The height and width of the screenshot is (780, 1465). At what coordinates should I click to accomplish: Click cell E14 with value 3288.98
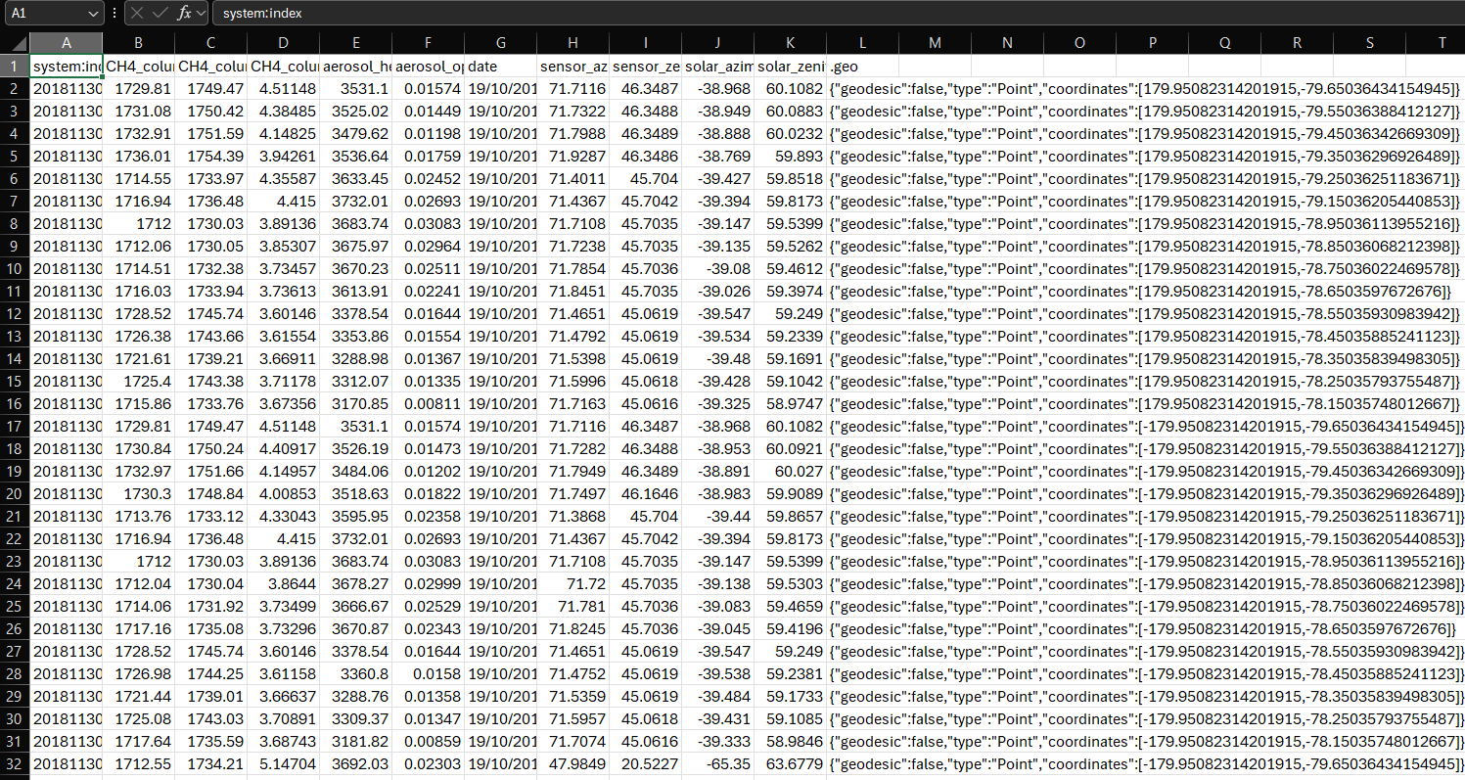coord(355,358)
